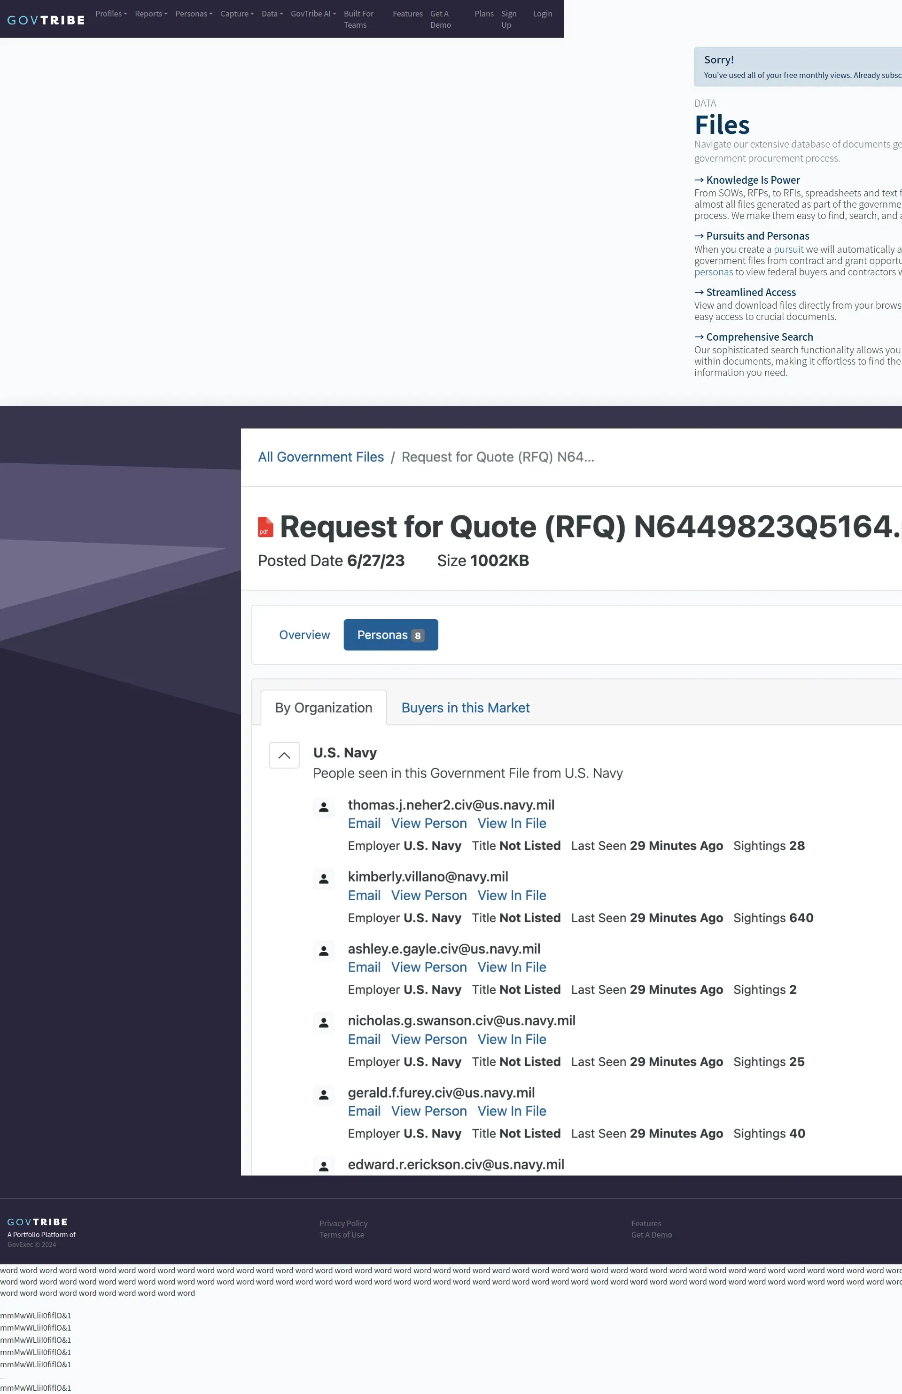Click the Posted Date 6/27/23 text
This screenshot has width=902, height=1394.
pyautogui.click(x=331, y=561)
